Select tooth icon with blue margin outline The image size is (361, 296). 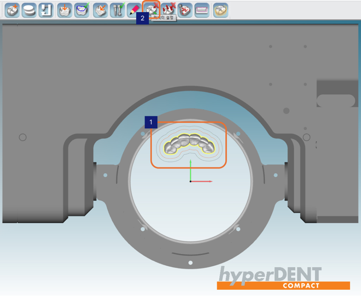[82, 10]
